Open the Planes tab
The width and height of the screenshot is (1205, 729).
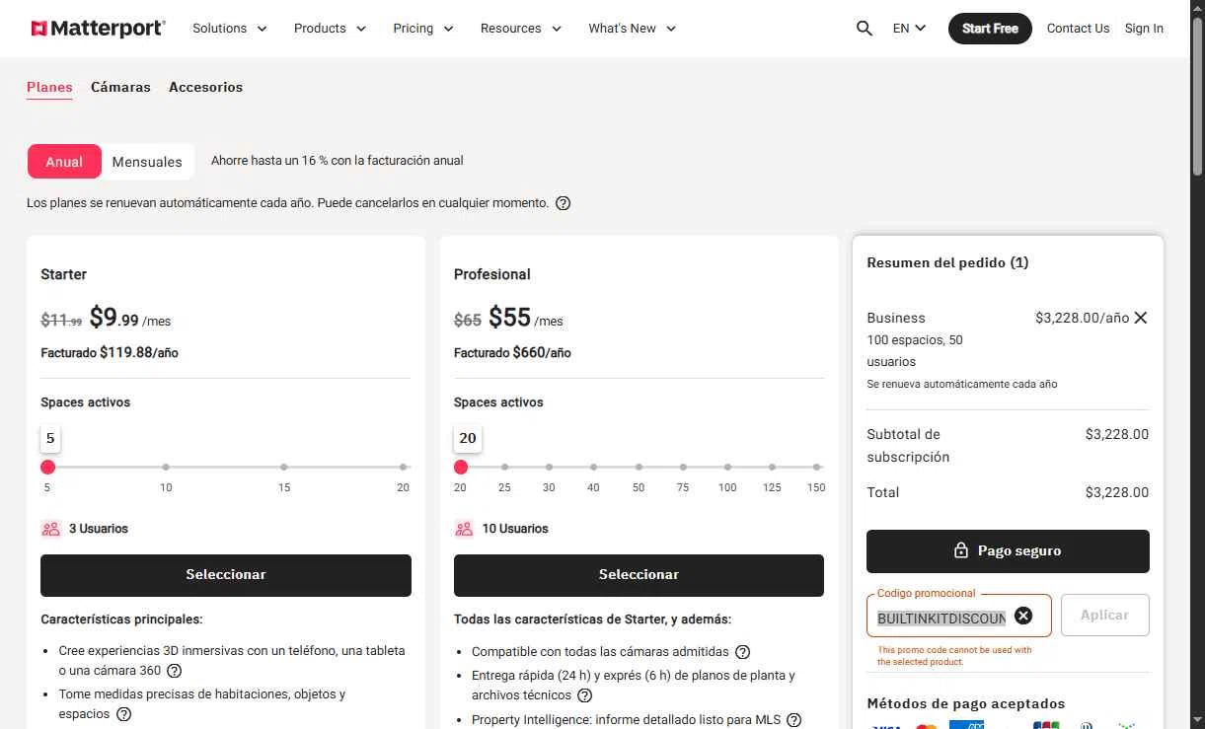49,87
